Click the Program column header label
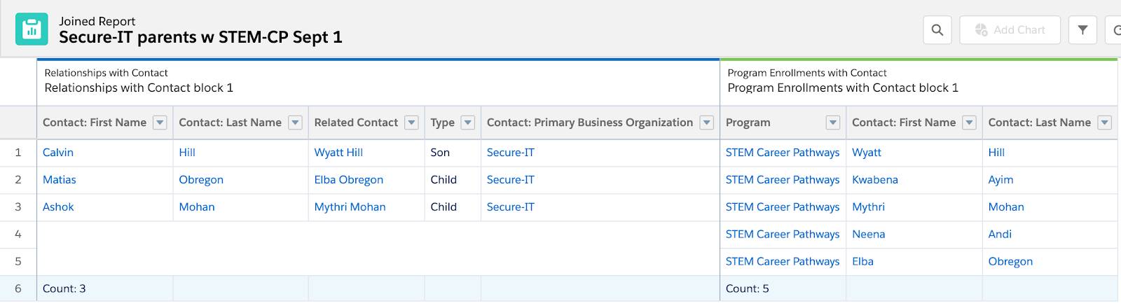This screenshot has height=306, width=1121. click(748, 123)
